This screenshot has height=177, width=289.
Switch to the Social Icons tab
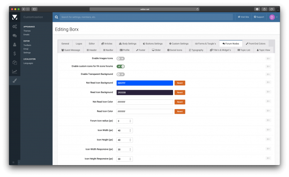(175, 50)
